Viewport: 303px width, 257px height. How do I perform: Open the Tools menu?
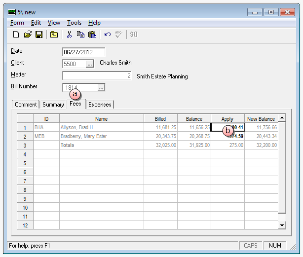coord(74,23)
